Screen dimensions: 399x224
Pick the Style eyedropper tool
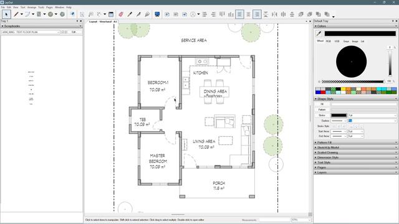point(130,14)
